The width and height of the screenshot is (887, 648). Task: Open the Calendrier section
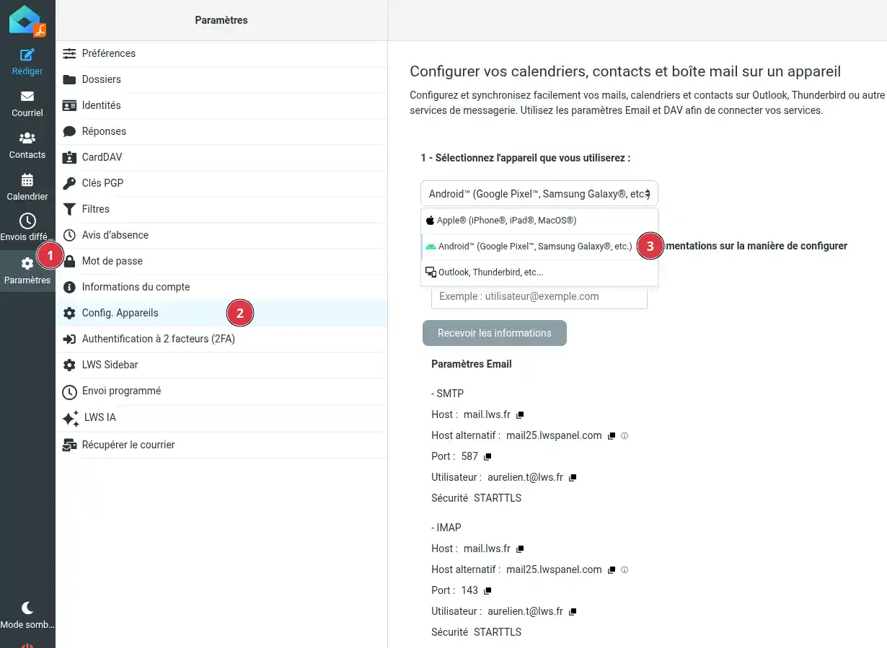coord(27,187)
